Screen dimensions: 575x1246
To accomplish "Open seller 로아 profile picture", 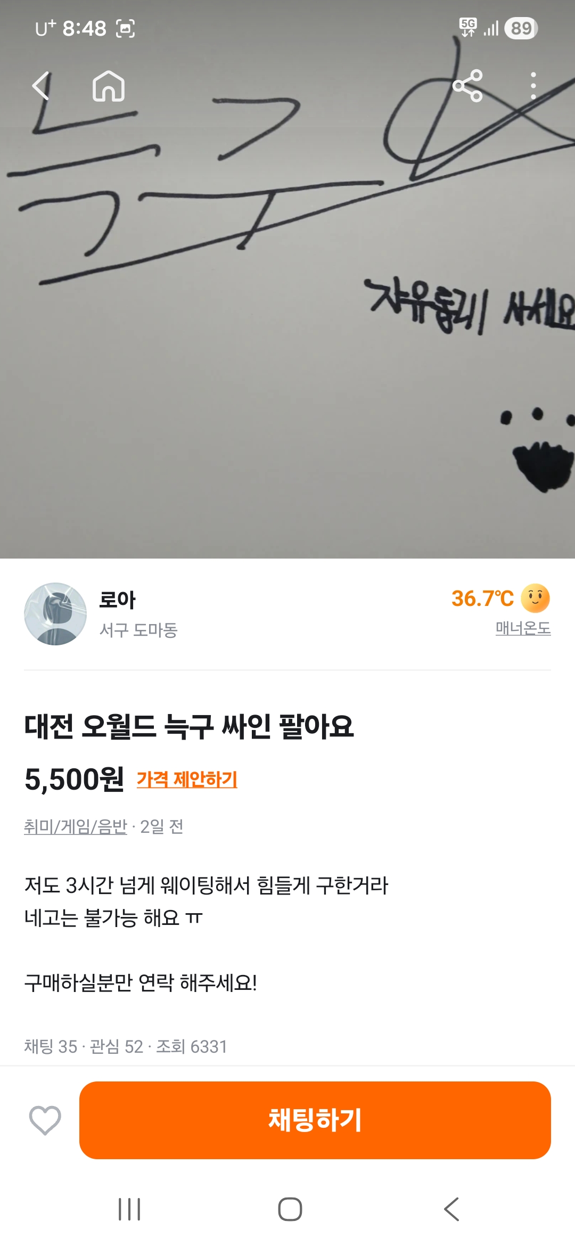I will click(x=55, y=614).
